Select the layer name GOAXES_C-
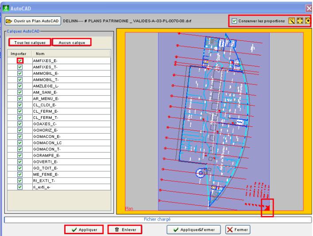The height and width of the screenshot is (236, 313). [45, 124]
